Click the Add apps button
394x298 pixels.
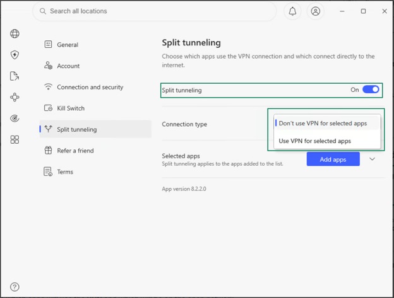(333, 159)
